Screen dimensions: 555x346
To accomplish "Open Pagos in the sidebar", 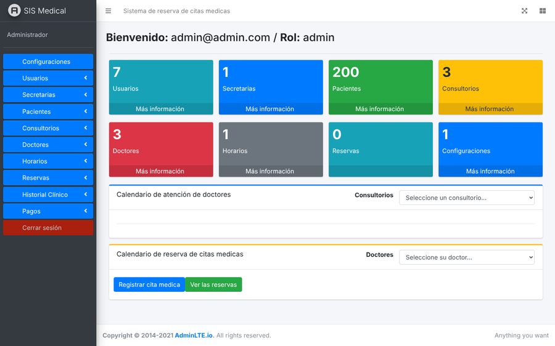I will [48, 211].
